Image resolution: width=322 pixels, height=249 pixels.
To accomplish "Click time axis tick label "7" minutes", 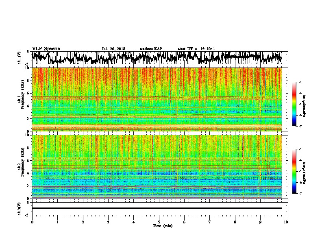I will pos(210,222).
